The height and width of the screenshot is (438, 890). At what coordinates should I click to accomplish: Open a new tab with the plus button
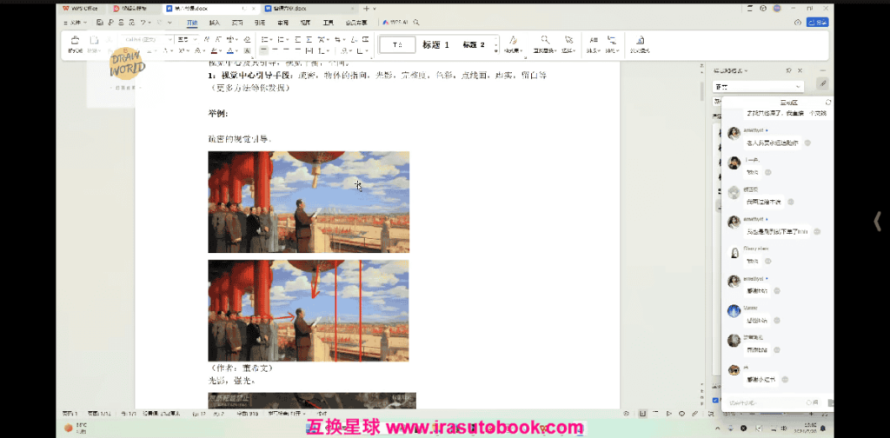pyautogui.click(x=366, y=9)
